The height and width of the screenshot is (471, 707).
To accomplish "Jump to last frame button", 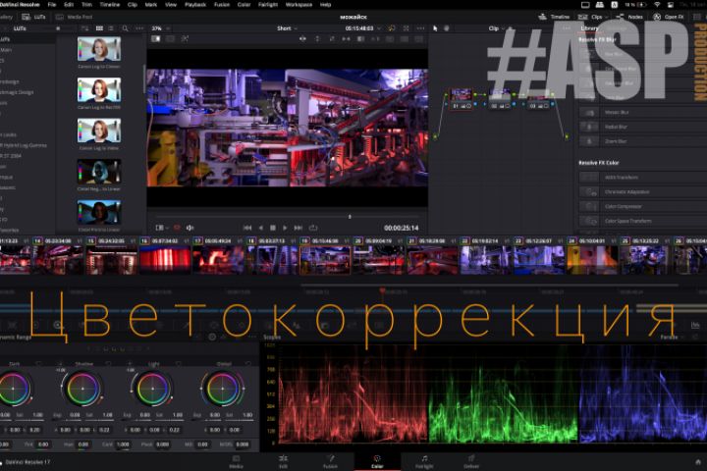I will point(299,228).
